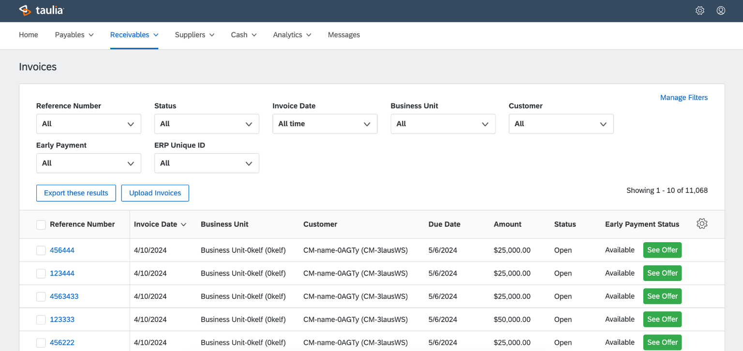Click the Taulia logo
The image size is (743, 351).
click(x=41, y=10)
